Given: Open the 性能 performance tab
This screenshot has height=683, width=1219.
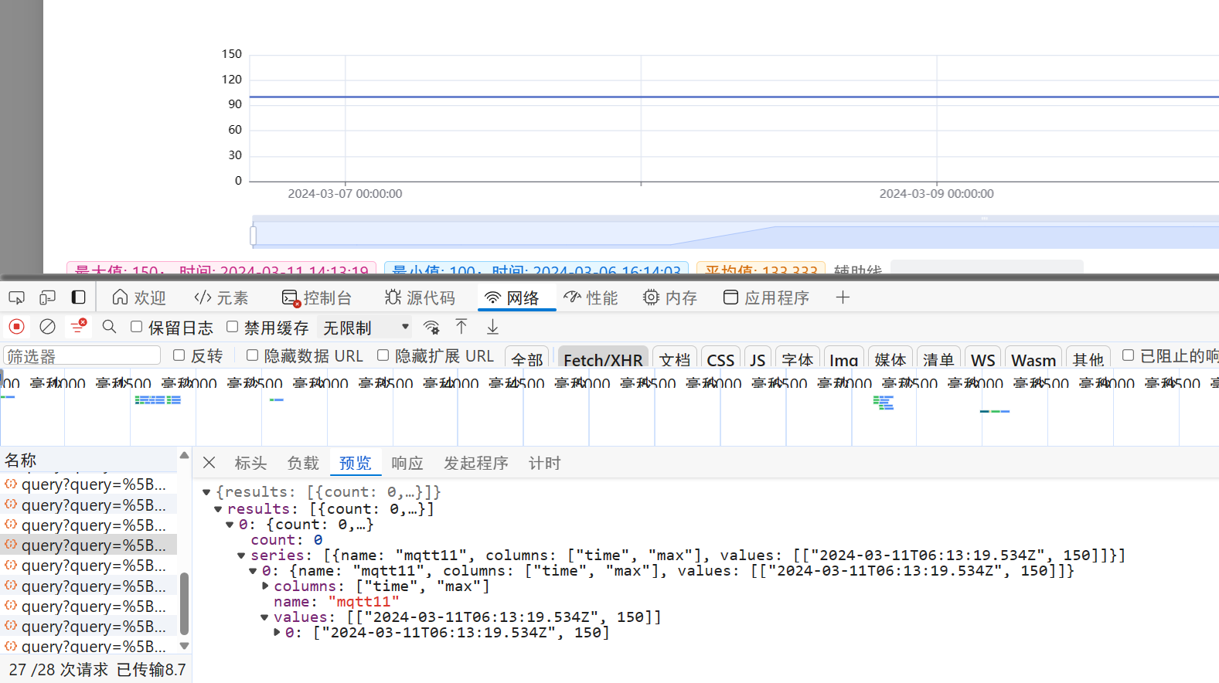Looking at the screenshot, I should pyautogui.click(x=591, y=297).
